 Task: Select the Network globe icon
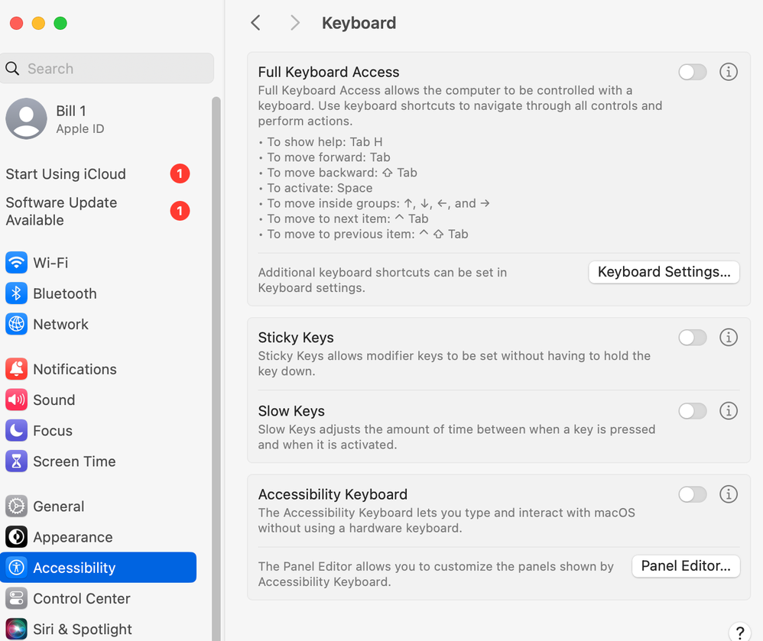click(16, 324)
